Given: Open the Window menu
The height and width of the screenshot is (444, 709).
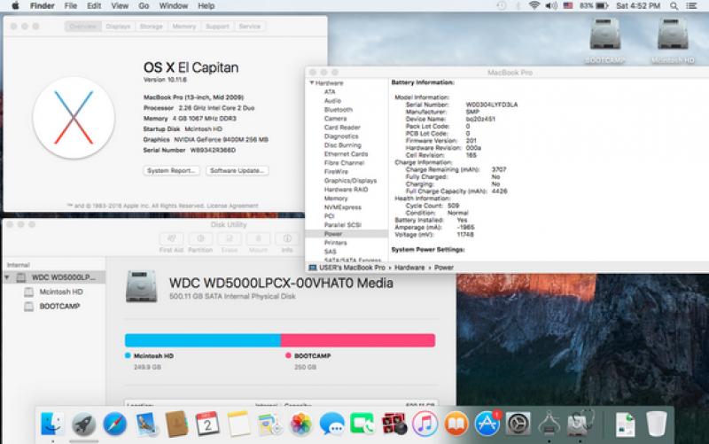Looking at the screenshot, I should 174,6.
